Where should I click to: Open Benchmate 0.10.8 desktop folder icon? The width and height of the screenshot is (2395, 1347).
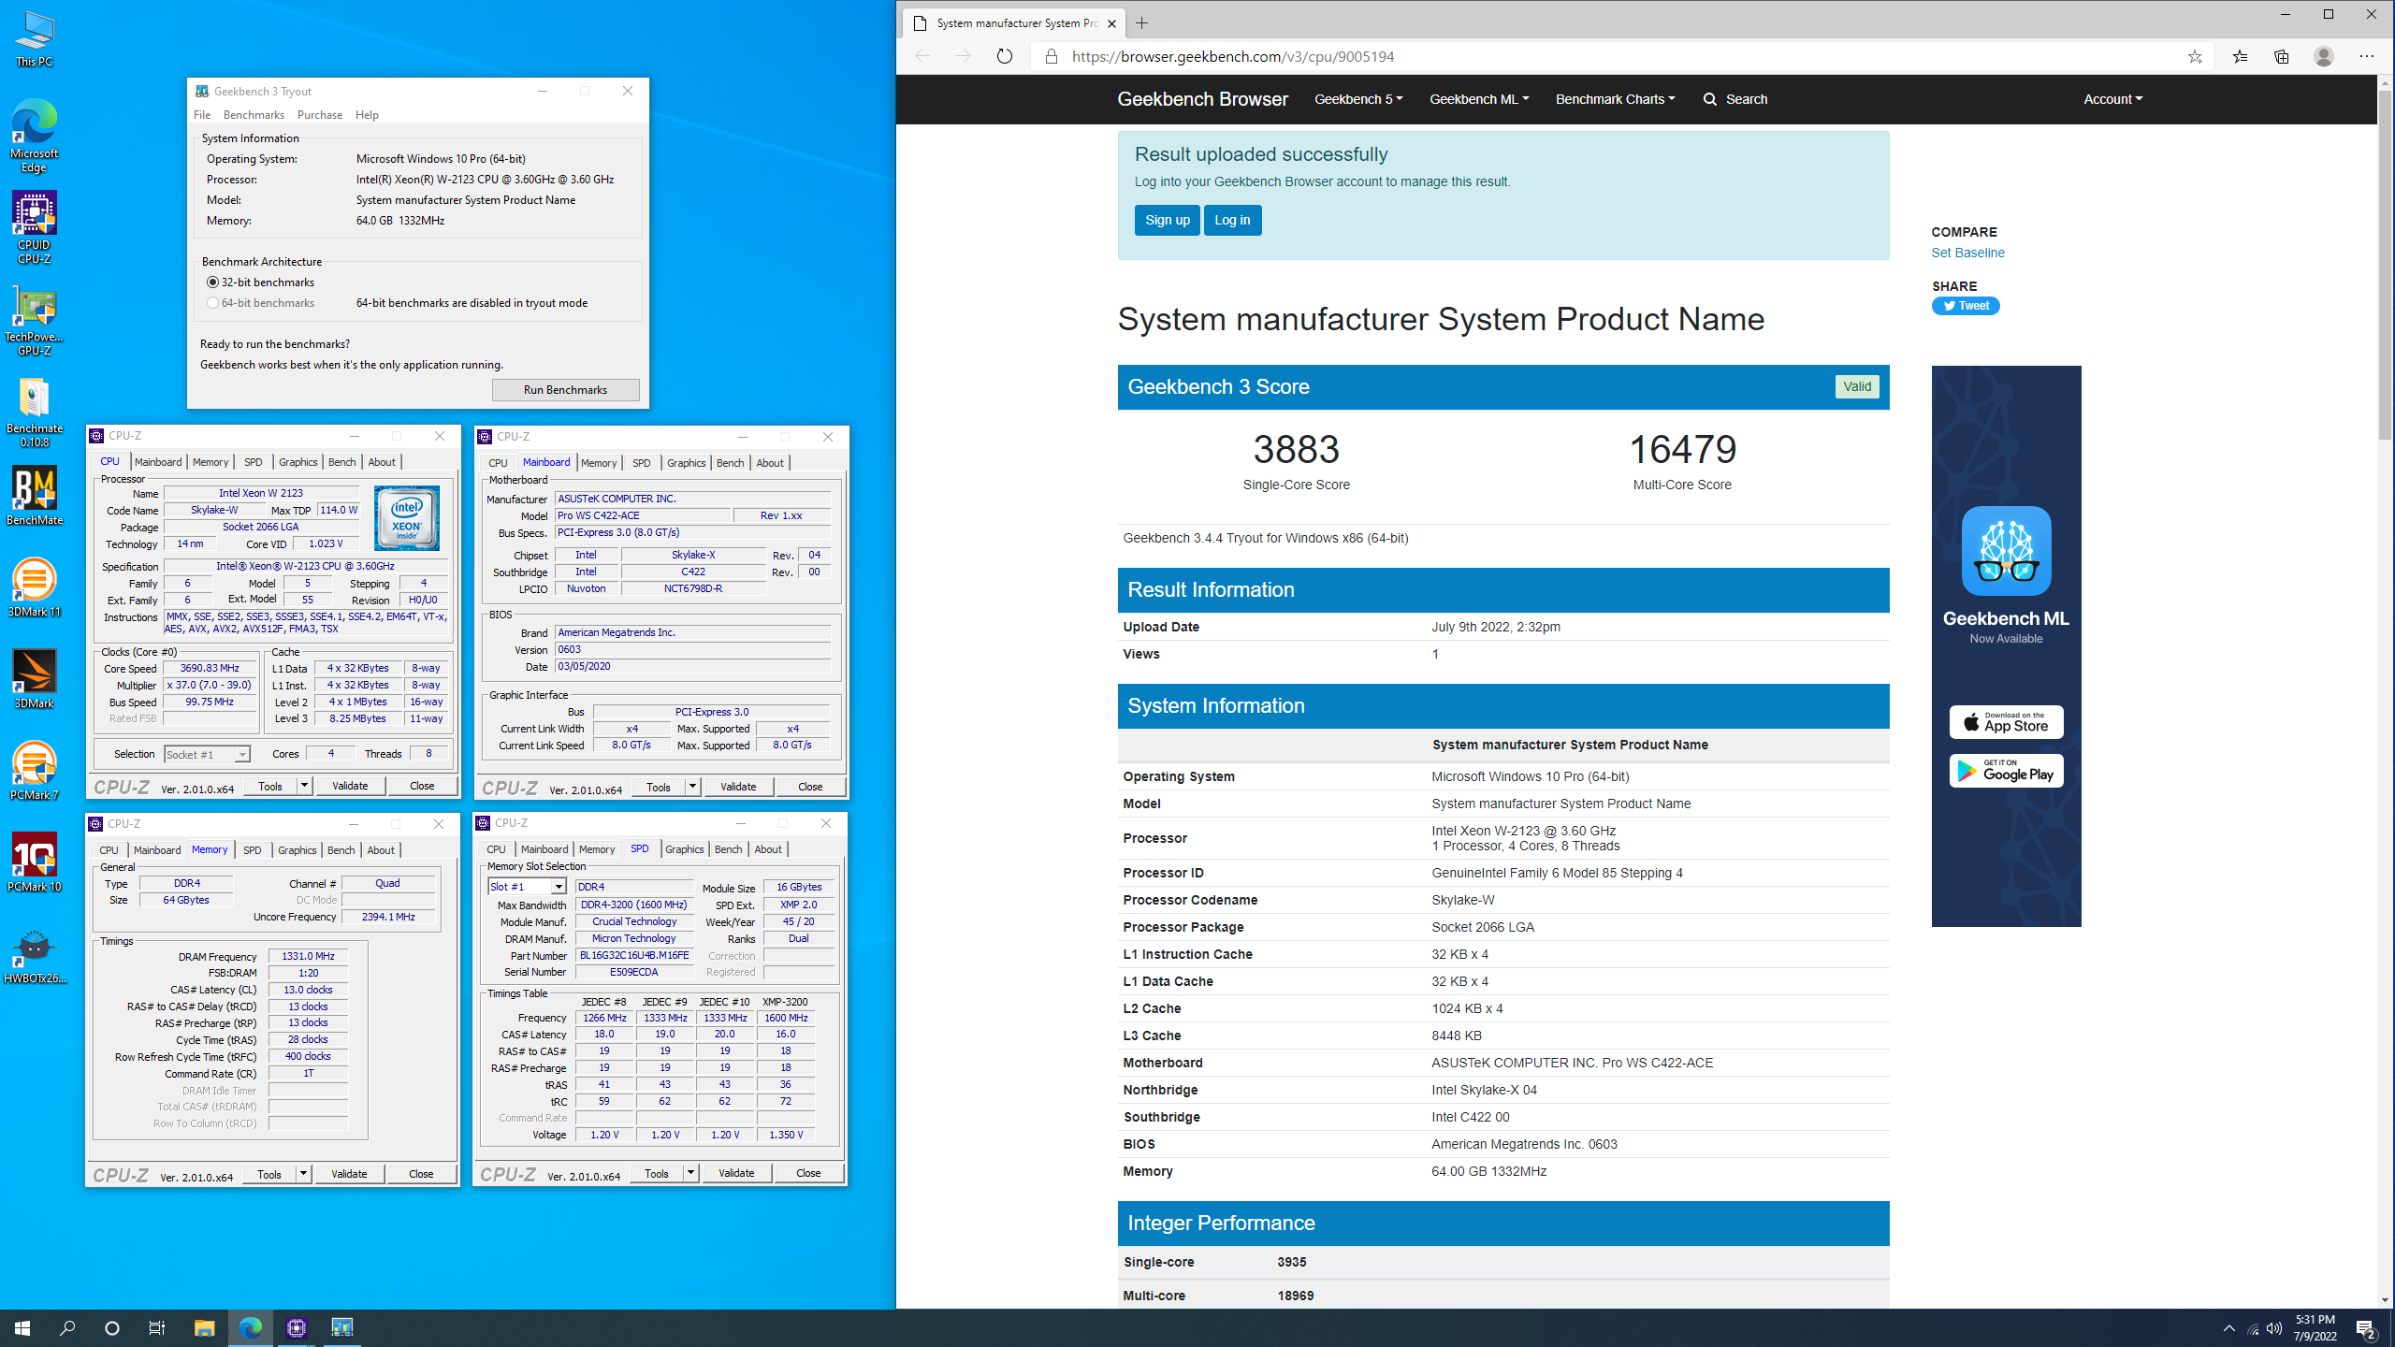pyautogui.click(x=34, y=412)
